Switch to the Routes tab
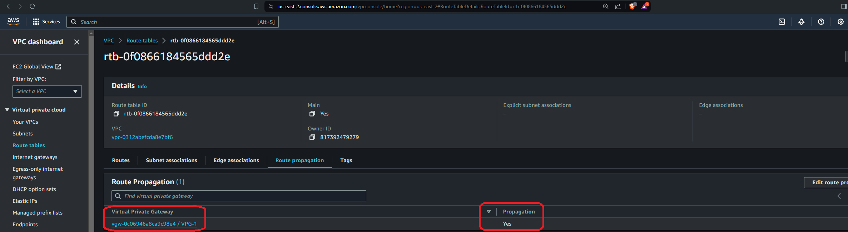The image size is (848, 232). 121,160
